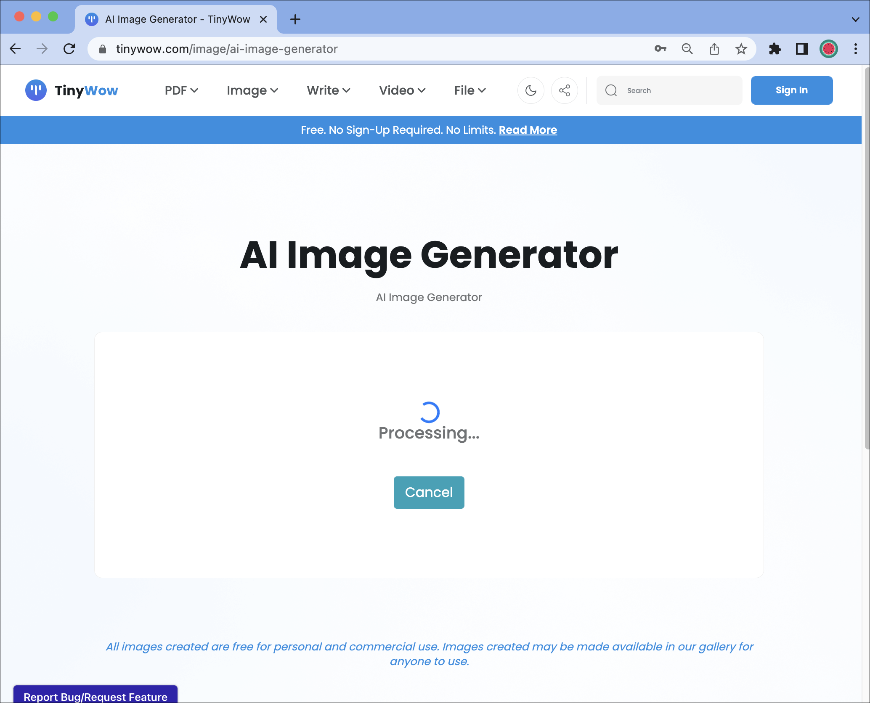Open the Write menu
The width and height of the screenshot is (870, 703).
click(328, 90)
